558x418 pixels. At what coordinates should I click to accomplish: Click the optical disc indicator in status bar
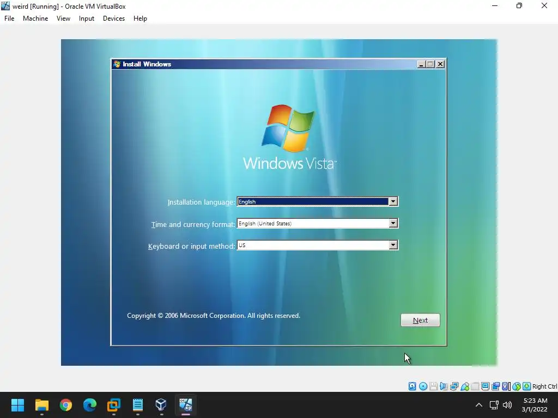(x=423, y=386)
